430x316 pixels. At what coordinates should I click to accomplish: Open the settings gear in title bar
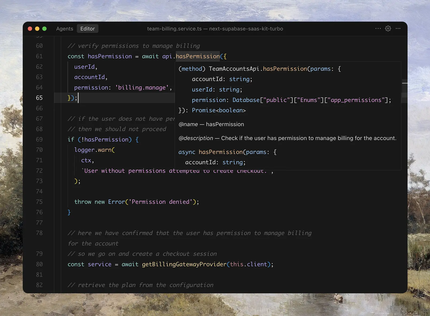point(388,29)
